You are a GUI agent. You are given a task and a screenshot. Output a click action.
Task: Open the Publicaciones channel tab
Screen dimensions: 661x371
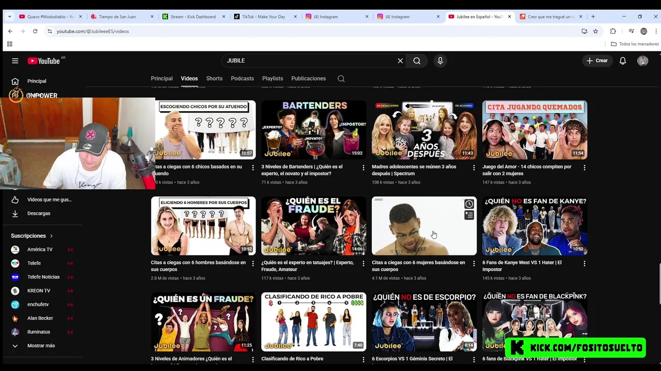pyautogui.click(x=308, y=79)
